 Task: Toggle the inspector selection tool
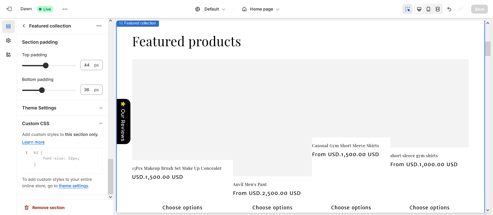(407, 9)
